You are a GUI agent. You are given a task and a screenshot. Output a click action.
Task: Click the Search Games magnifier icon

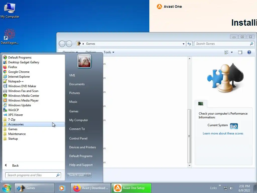[x=251, y=44]
